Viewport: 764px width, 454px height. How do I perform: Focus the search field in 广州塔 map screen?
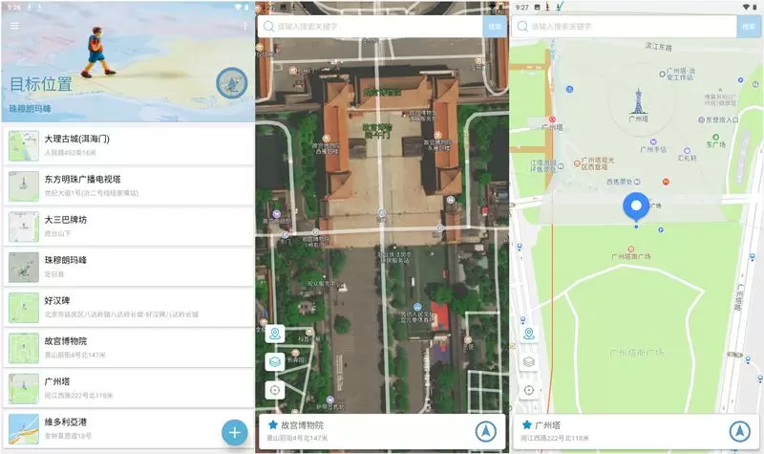tap(625, 27)
